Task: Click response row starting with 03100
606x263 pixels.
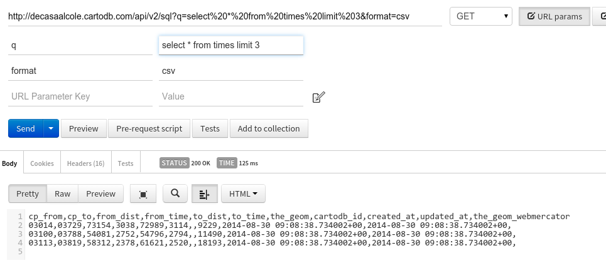Action: tap(272, 234)
